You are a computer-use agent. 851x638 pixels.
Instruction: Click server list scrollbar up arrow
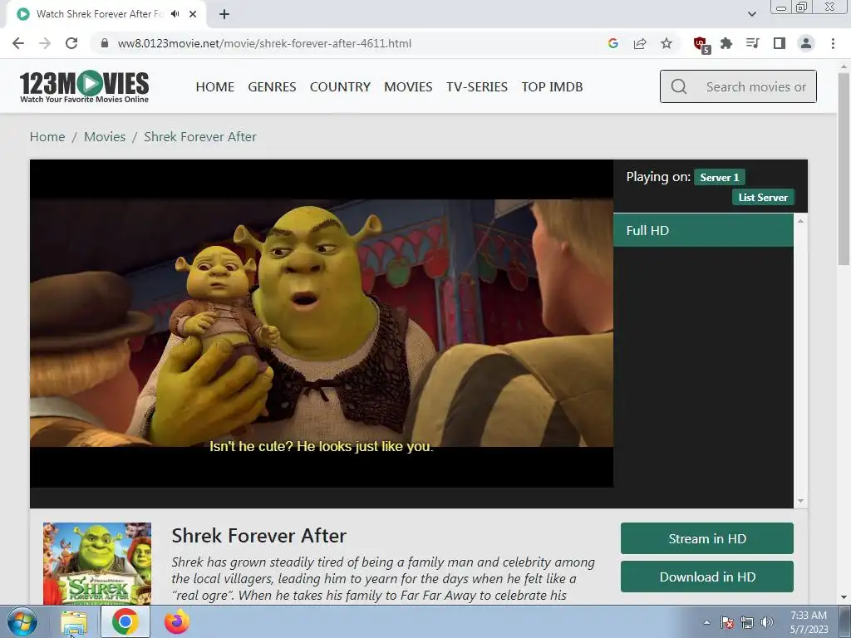coord(800,221)
